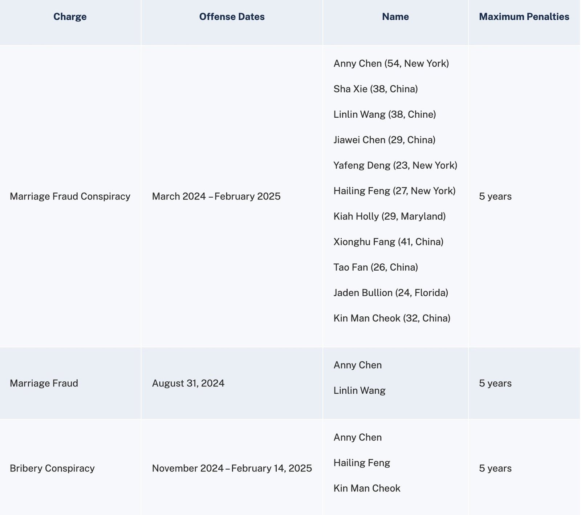Click the Charge column header
This screenshot has height=515, width=581.
[x=70, y=16]
